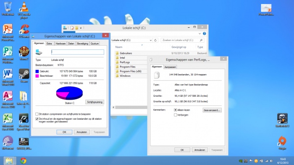294x165 pixels.
Task: Open Rome2 game desktop icon
Action: pos(24,53)
